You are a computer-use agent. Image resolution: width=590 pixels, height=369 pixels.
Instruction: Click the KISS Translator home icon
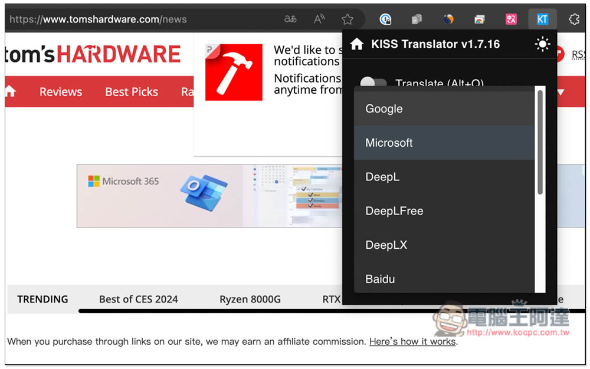[x=356, y=44]
